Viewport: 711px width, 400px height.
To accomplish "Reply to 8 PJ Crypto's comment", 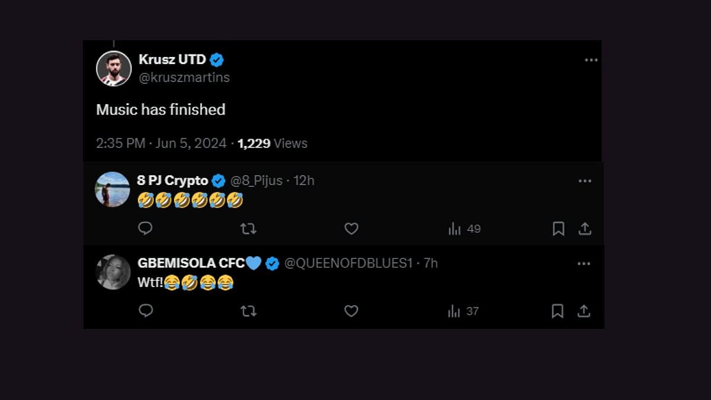I will coord(145,229).
